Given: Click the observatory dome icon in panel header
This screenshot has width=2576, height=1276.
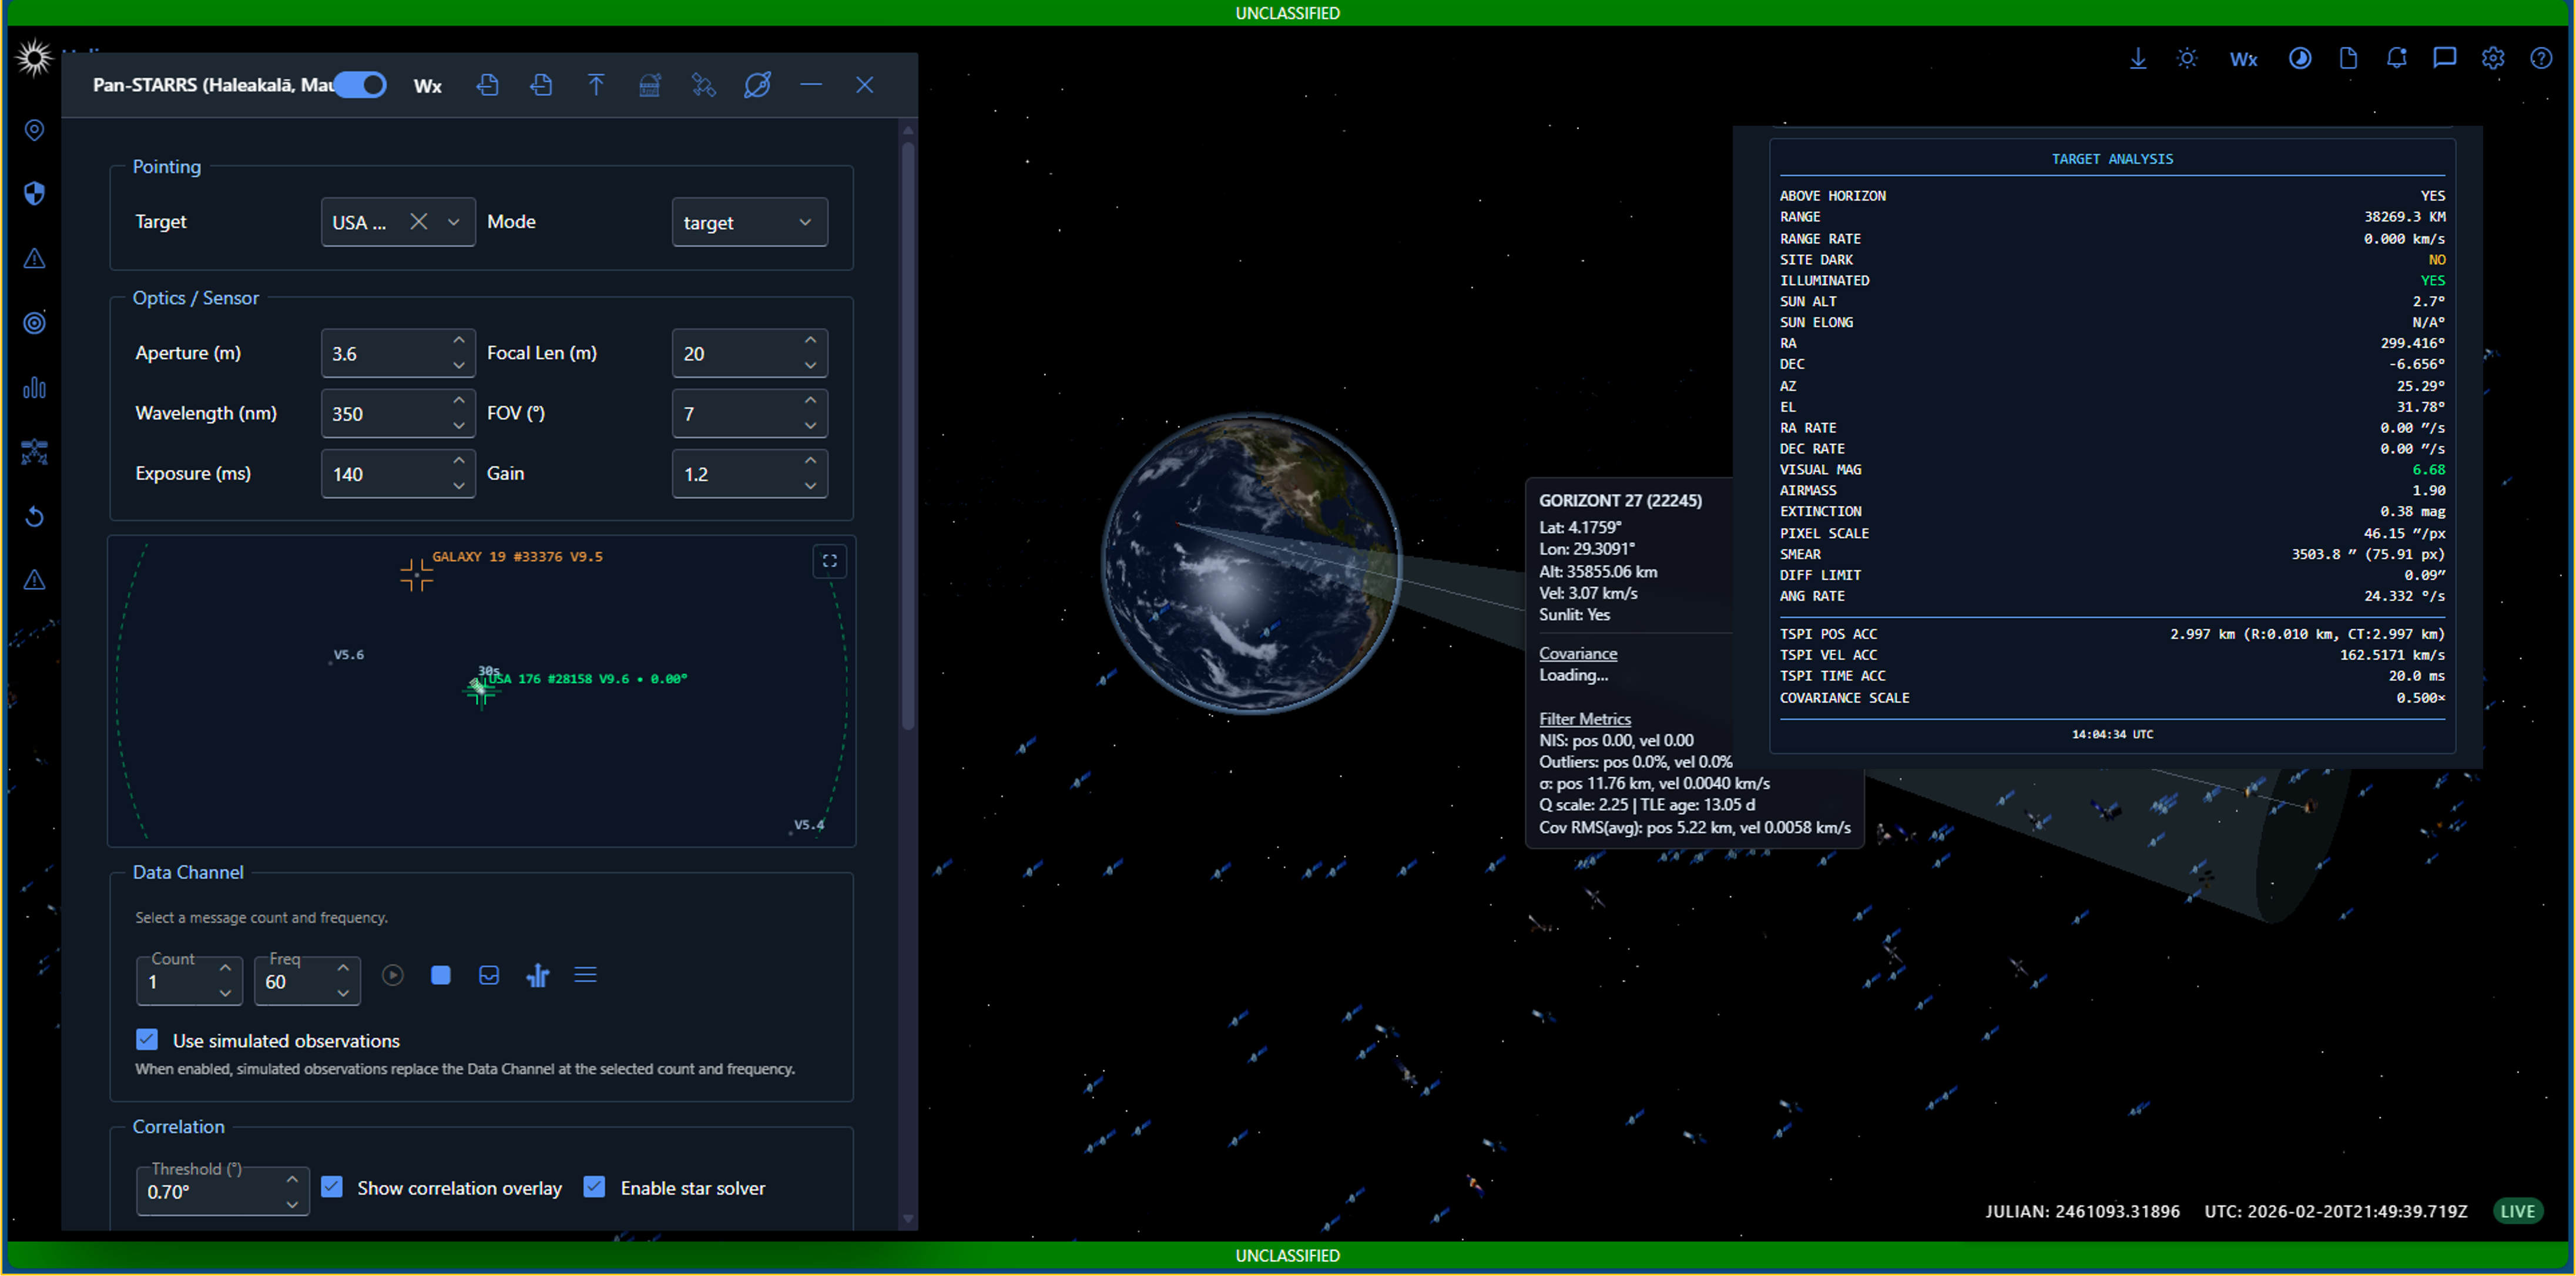Looking at the screenshot, I should (649, 85).
